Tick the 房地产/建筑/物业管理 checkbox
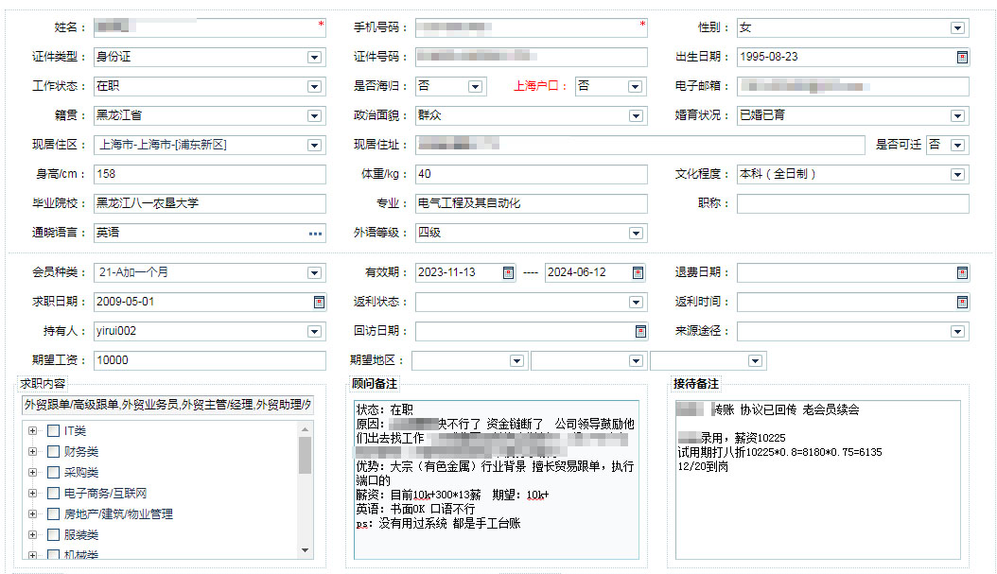 [x=53, y=514]
